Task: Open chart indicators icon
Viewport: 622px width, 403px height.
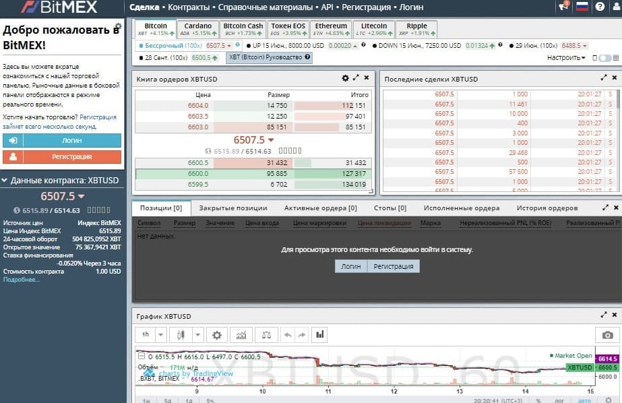Action: (241, 335)
